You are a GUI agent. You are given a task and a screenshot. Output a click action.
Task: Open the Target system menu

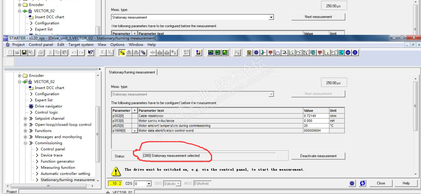coord(81,44)
